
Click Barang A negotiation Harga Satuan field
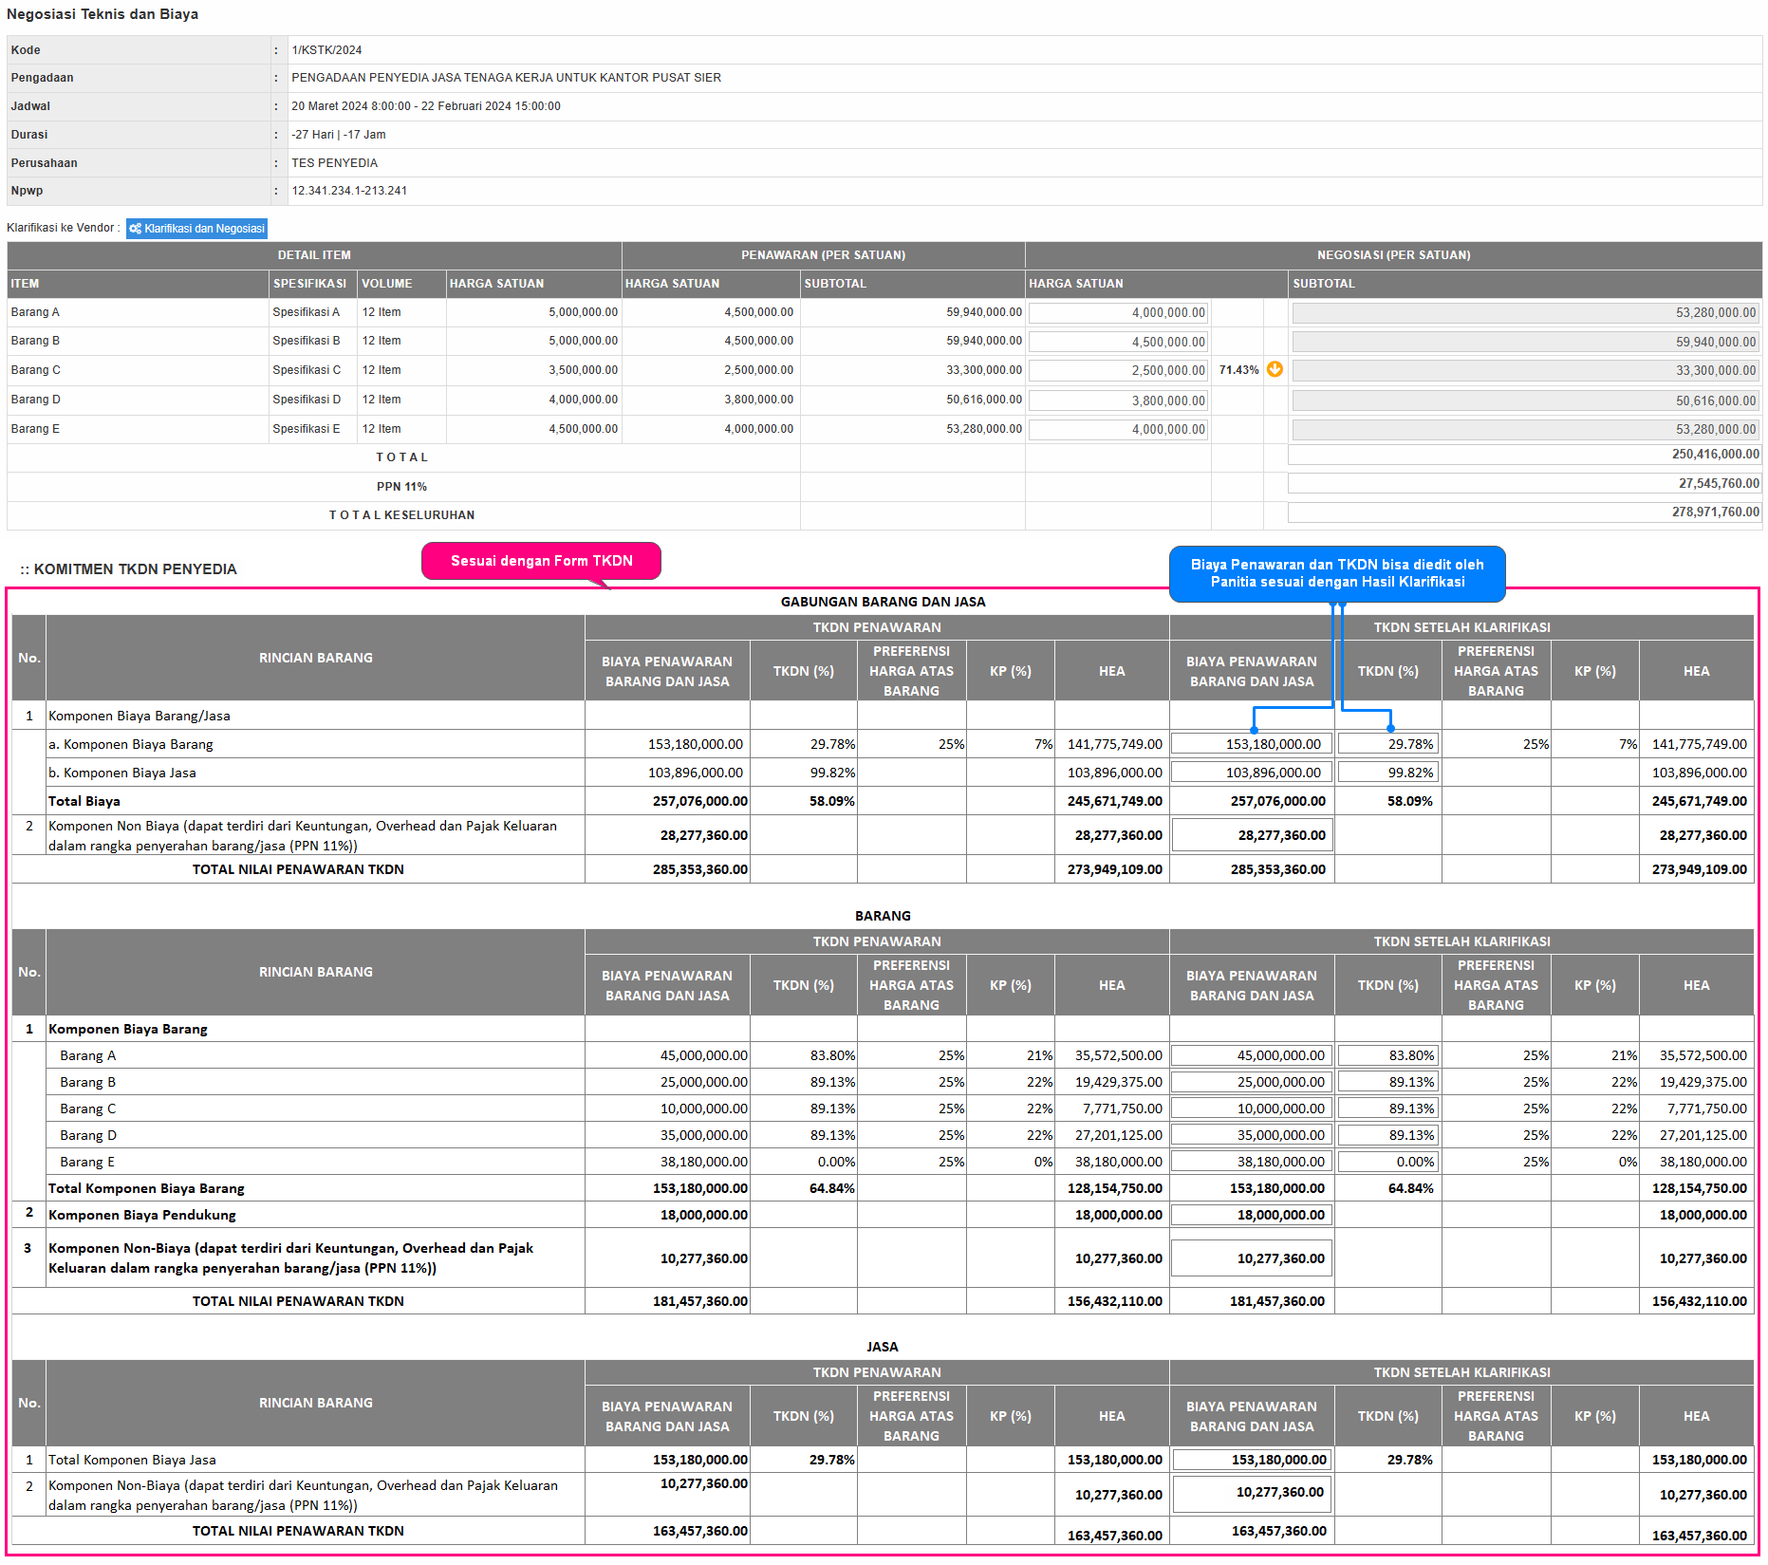click(1118, 313)
